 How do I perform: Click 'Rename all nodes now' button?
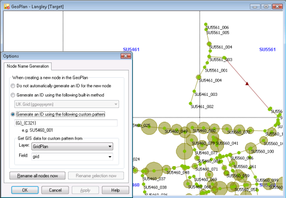coord(37,176)
